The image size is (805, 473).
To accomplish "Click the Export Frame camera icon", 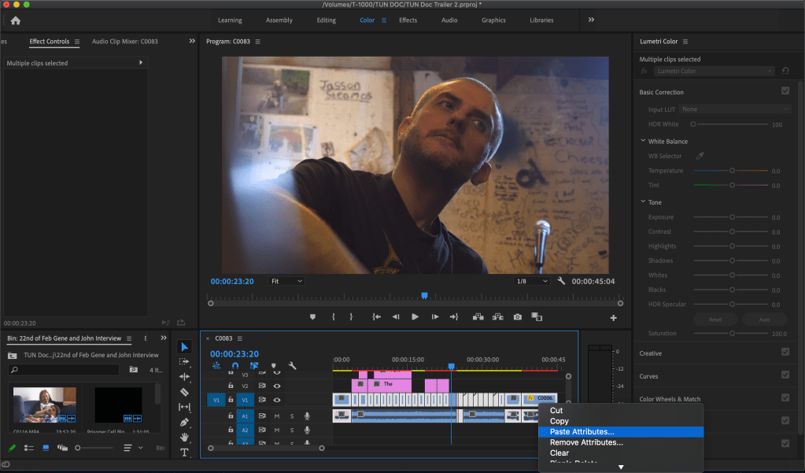I will coord(517,317).
